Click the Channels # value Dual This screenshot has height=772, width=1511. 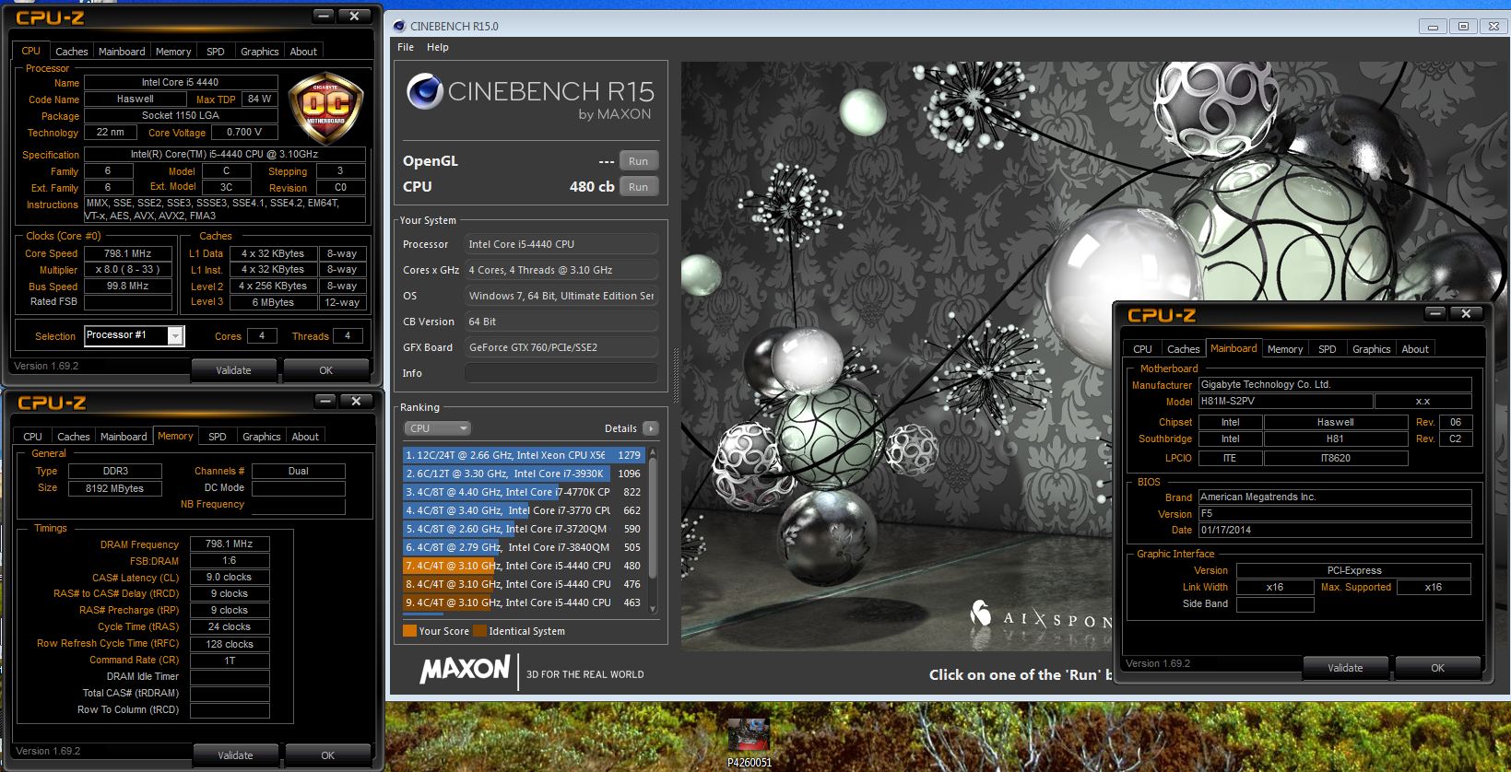[299, 471]
